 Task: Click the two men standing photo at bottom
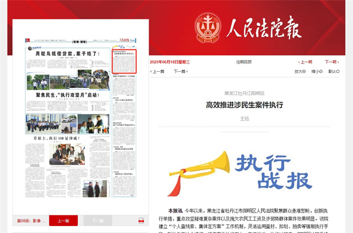click(x=95, y=189)
